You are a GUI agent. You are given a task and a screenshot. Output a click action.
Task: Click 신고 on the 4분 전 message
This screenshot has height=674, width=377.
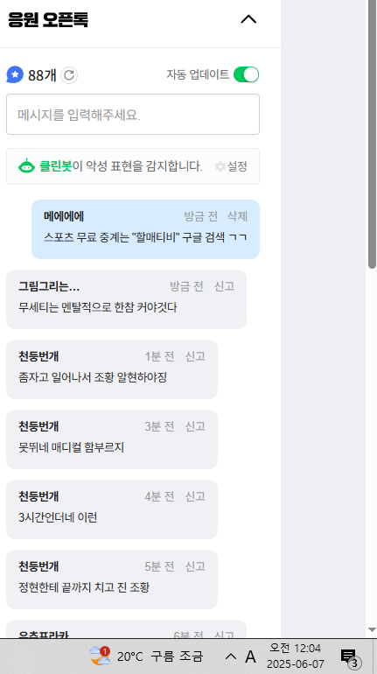195,496
